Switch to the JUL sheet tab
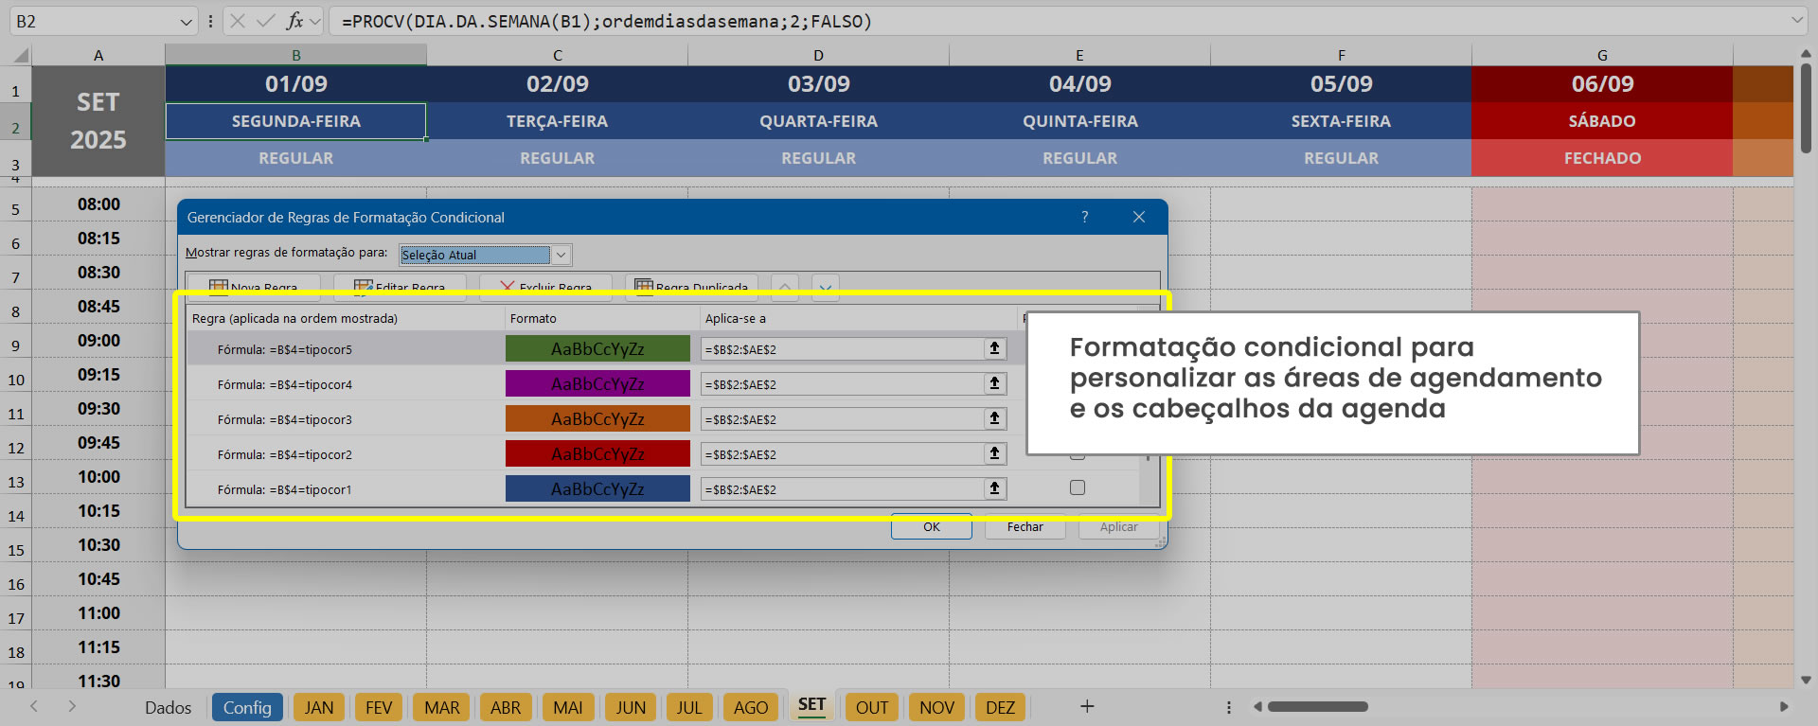This screenshot has height=726, width=1818. (689, 707)
